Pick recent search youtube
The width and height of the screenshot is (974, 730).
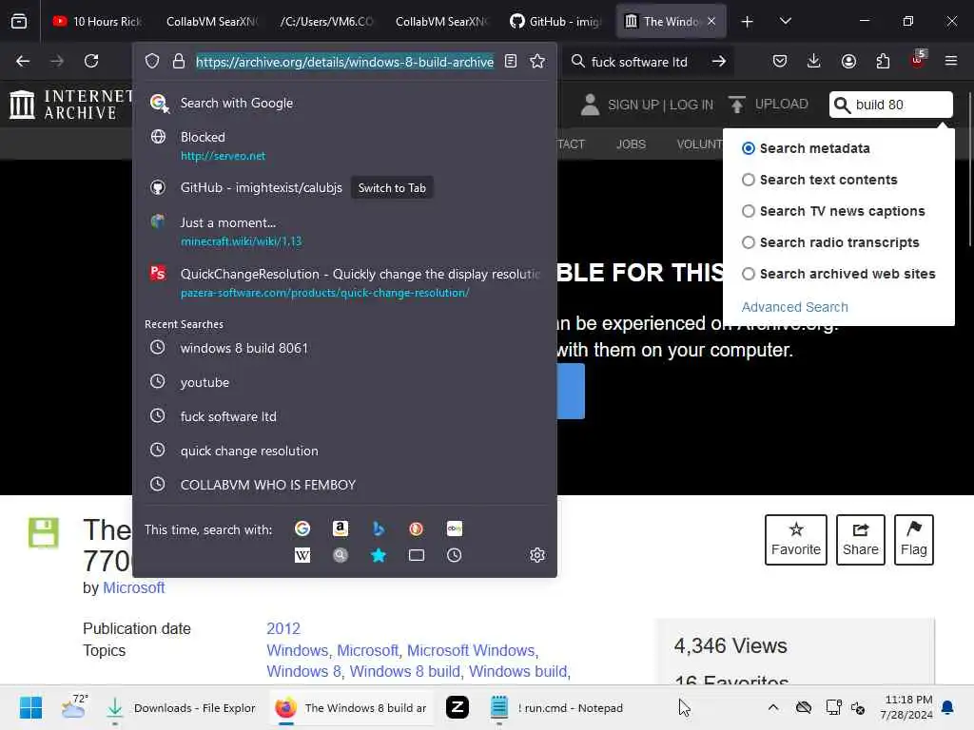pos(344,382)
